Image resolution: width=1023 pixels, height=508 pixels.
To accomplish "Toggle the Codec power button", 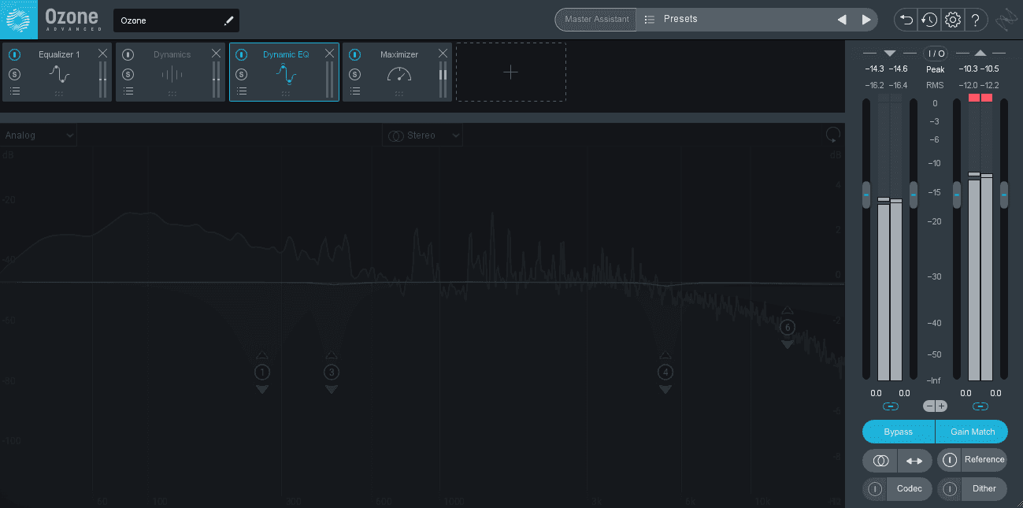I will point(875,489).
